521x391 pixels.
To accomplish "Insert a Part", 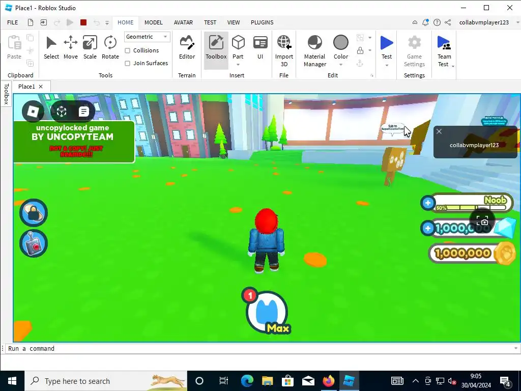I will 238,46.
